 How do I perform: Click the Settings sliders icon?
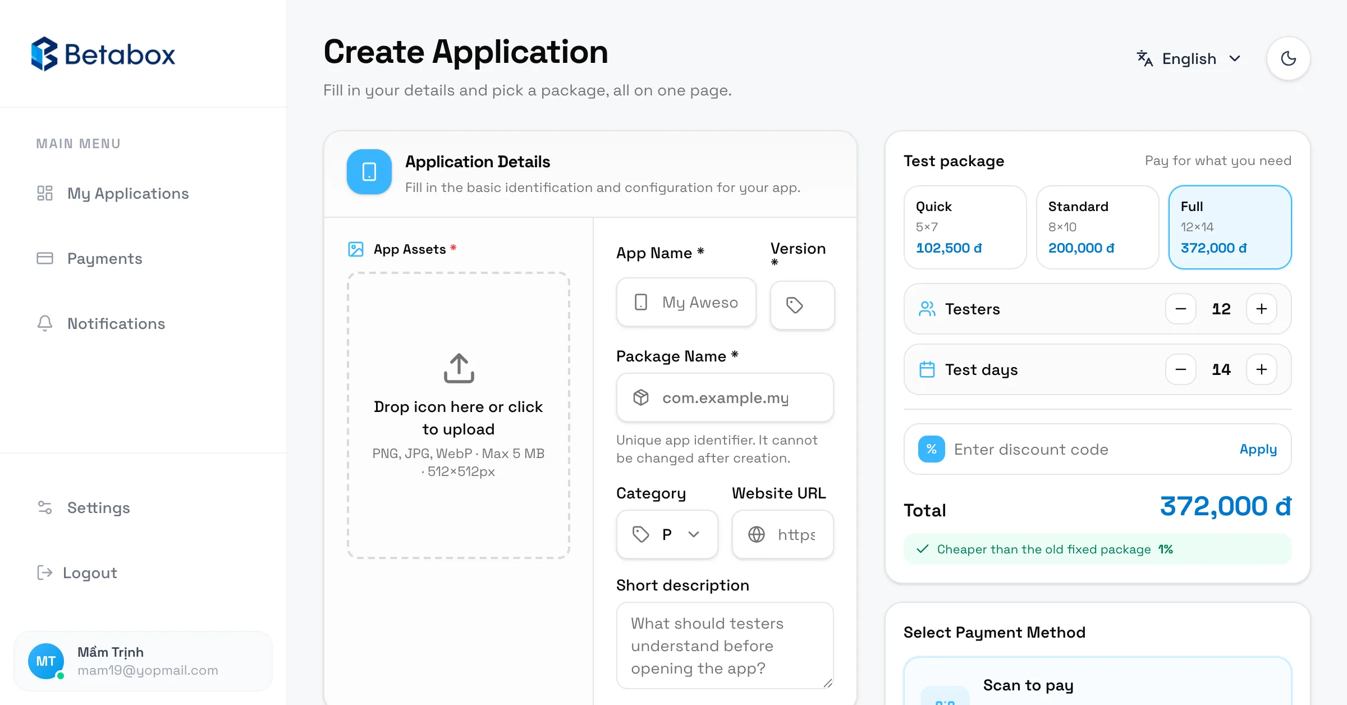45,507
